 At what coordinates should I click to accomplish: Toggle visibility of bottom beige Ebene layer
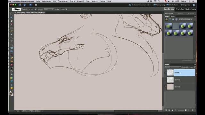click(x=165, y=87)
